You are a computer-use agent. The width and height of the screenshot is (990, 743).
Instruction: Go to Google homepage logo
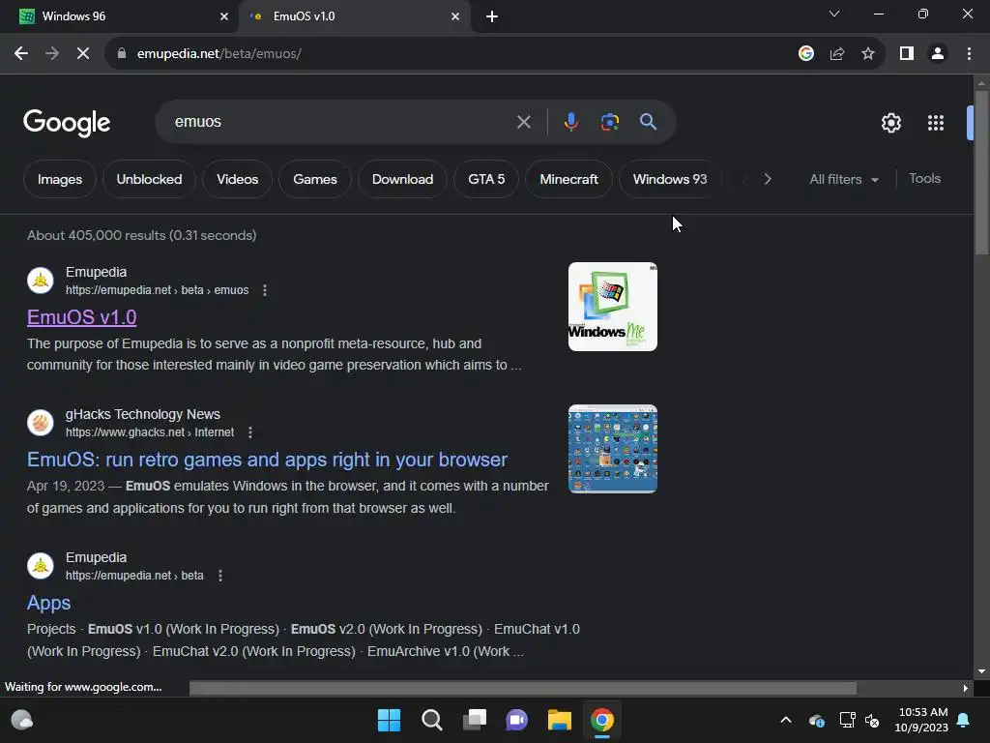[67, 123]
